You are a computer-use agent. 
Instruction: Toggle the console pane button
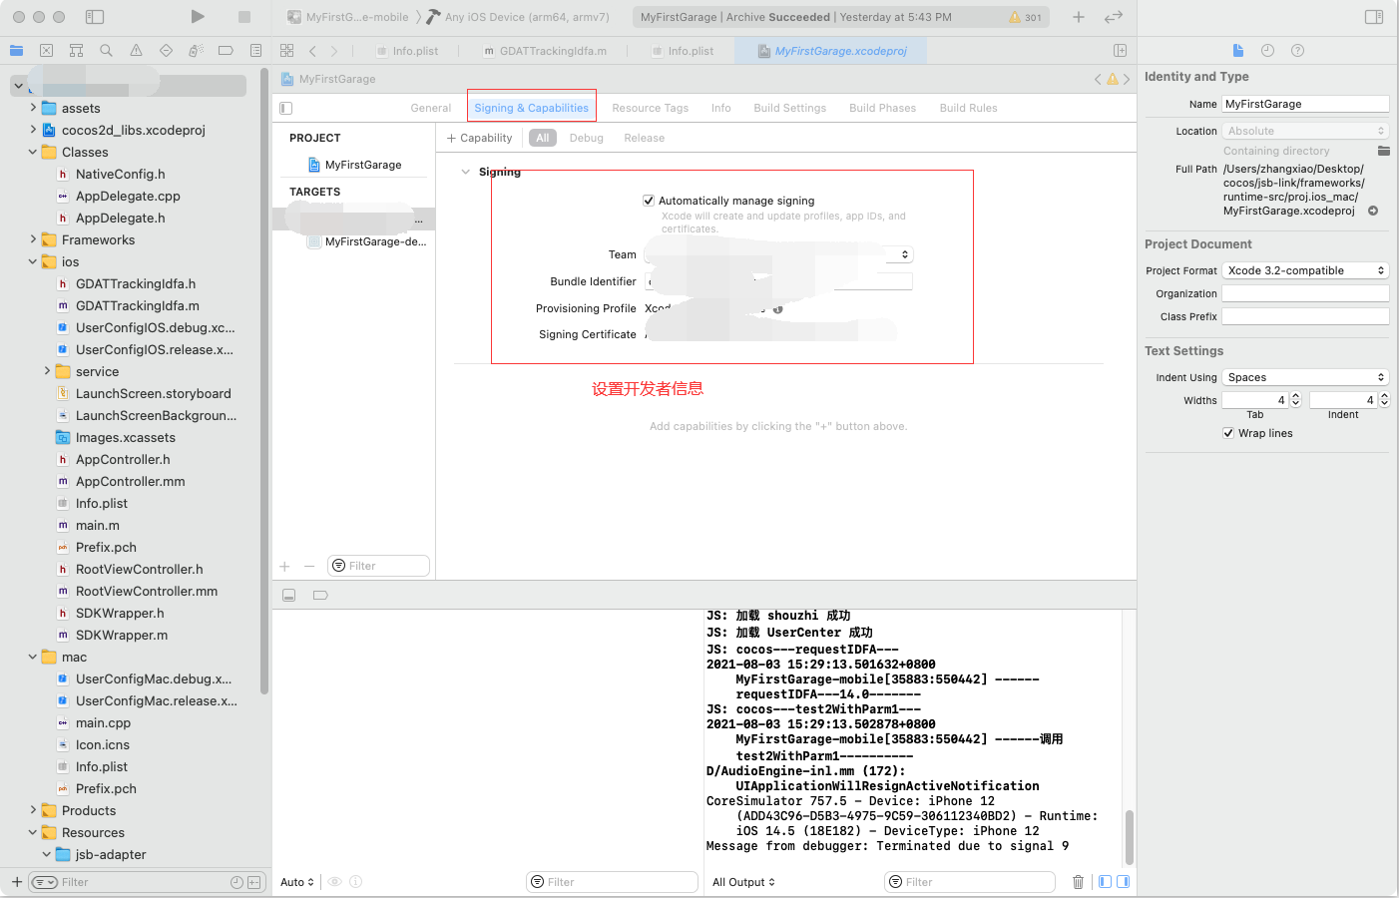click(1123, 882)
